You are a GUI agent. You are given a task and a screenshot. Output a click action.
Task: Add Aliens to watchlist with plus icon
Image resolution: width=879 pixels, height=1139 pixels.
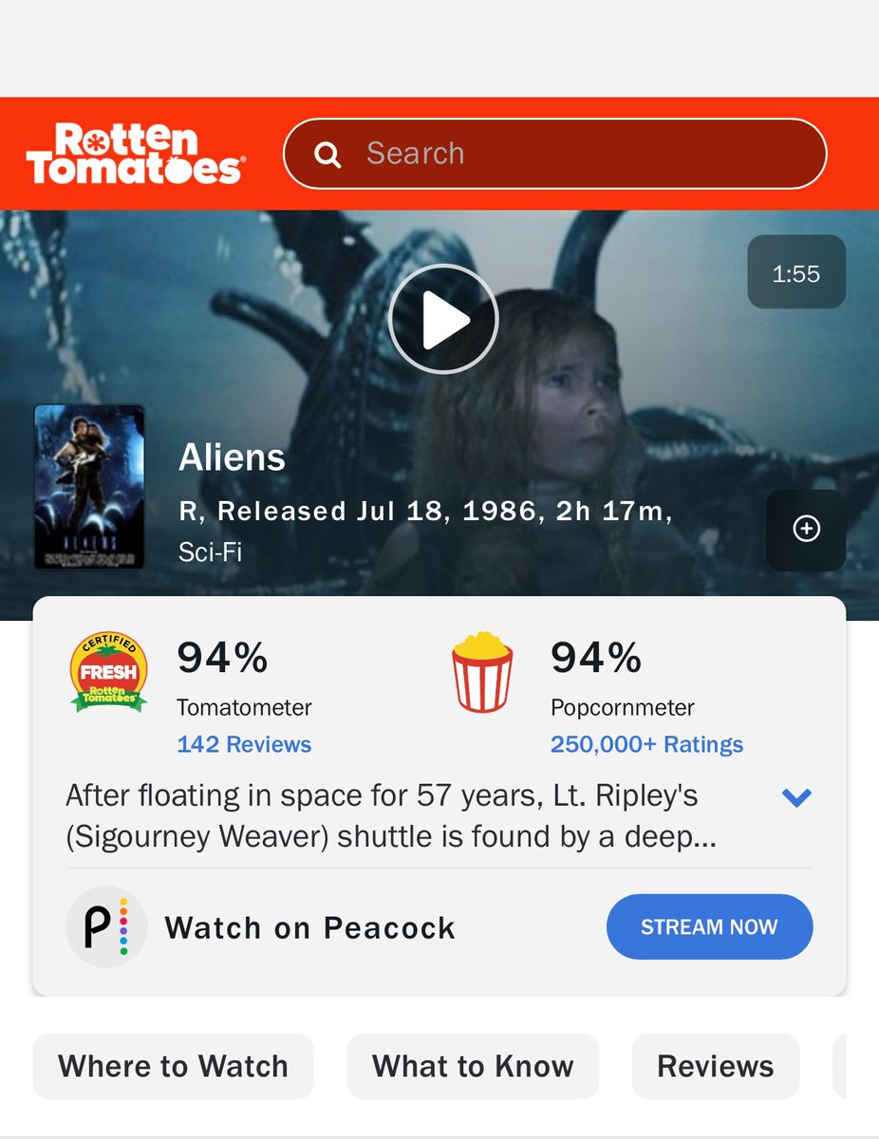click(x=806, y=530)
